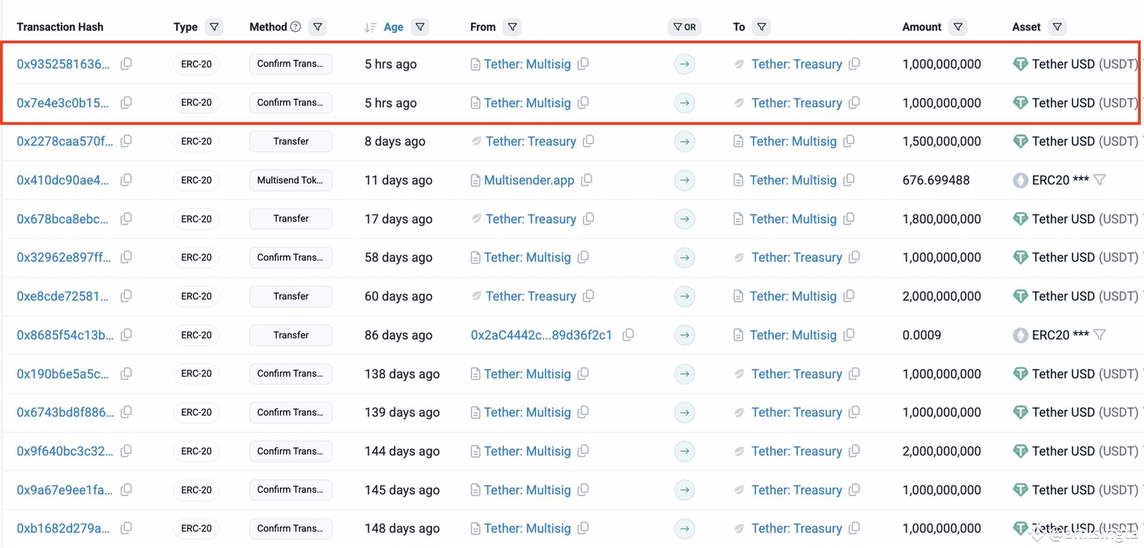1144x548 pixels.
Task: Open Asset column filter
Action: coord(1057,27)
